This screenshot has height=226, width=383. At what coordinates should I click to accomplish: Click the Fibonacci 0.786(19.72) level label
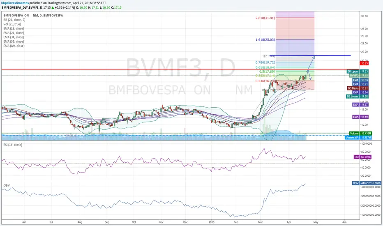265,62
